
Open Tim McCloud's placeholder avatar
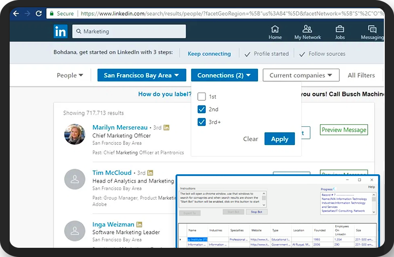pyautogui.click(x=75, y=179)
